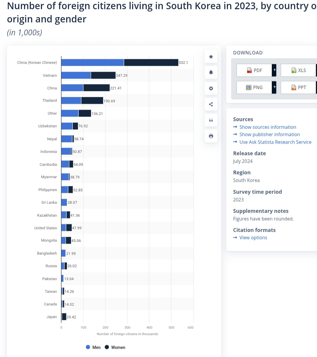
Task: Click the Canada axis label
Action: 50,304
